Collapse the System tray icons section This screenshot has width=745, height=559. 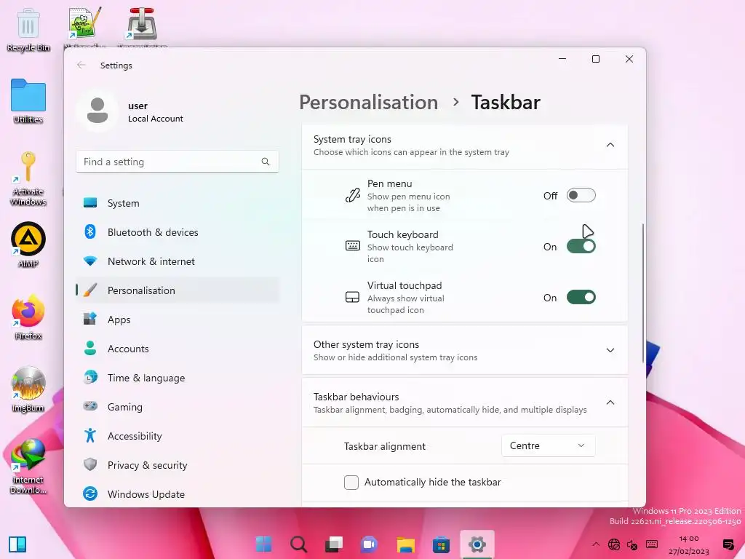tap(610, 145)
